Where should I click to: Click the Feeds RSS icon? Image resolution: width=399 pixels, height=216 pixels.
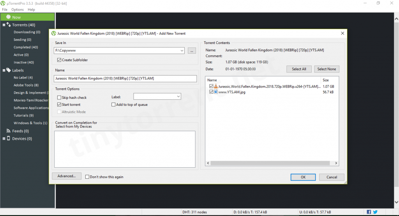point(9,131)
